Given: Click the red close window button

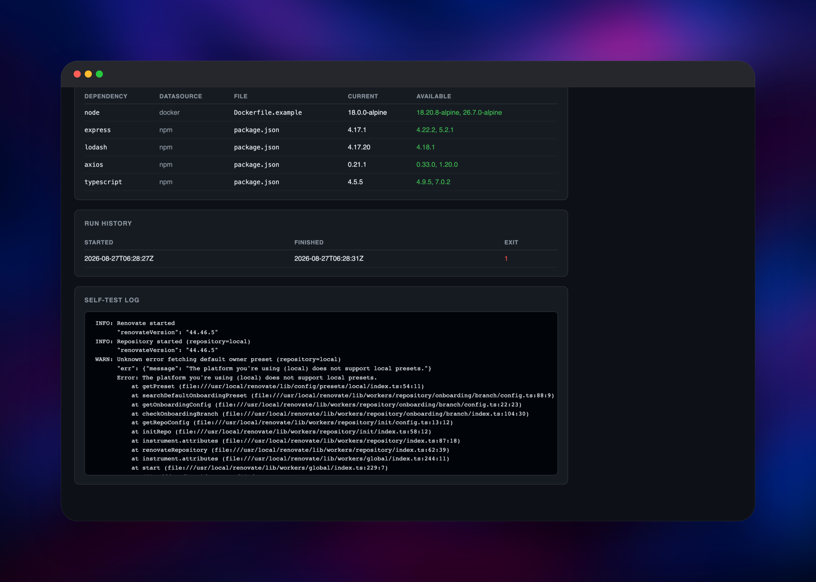Looking at the screenshot, I should click(77, 74).
